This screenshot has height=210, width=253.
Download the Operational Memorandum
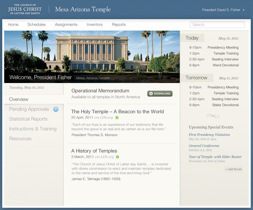click(x=160, y=94)
